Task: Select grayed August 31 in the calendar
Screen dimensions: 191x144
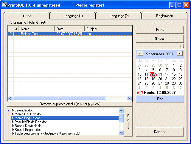Action: 167,65
